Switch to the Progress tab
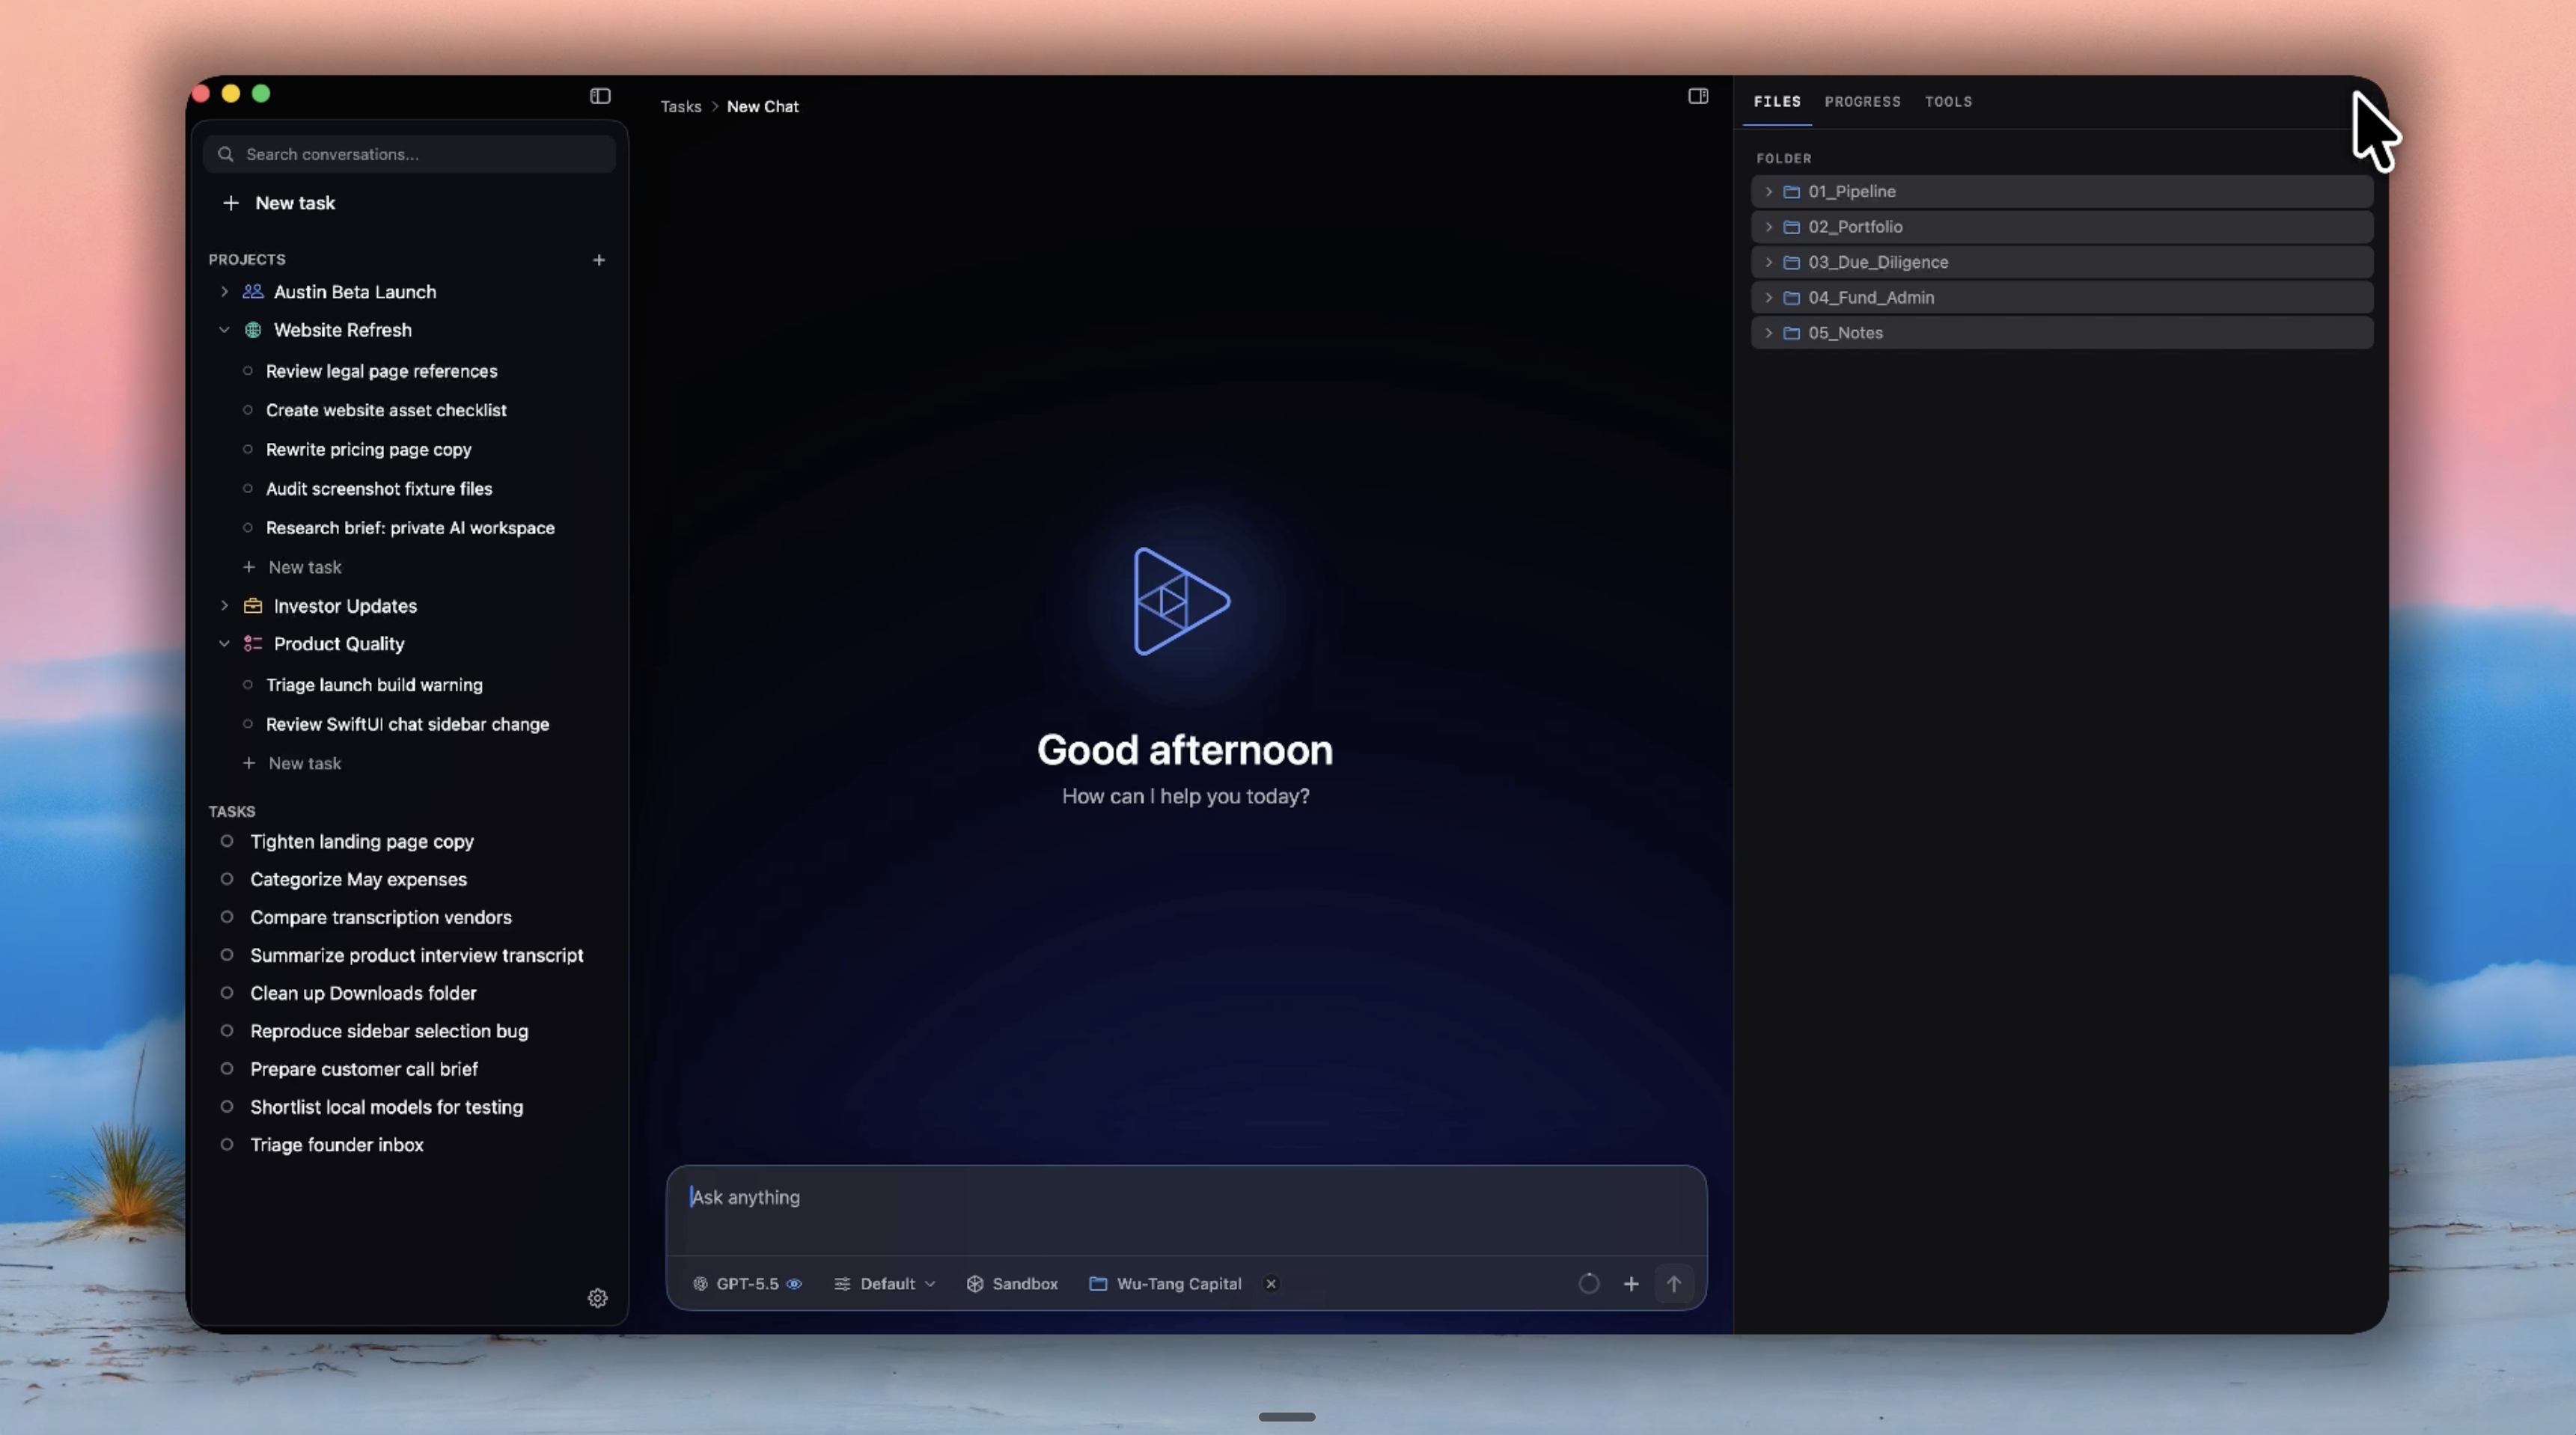 [x=1862, y=102]
